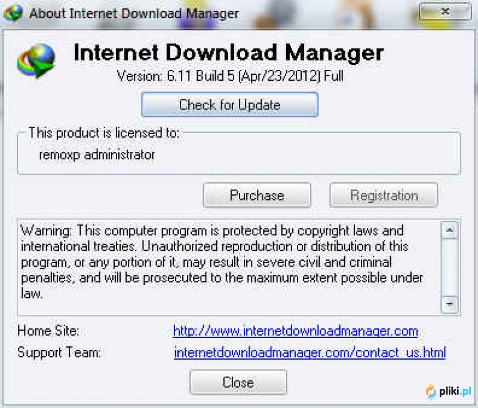
Task: Click the 'About Internet Download Manager' title
Action: 134,13
